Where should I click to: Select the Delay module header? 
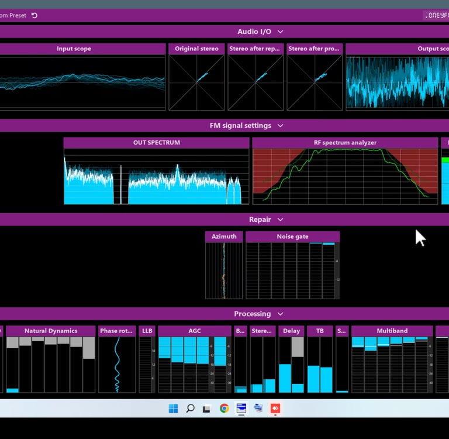tap(291, 331)
